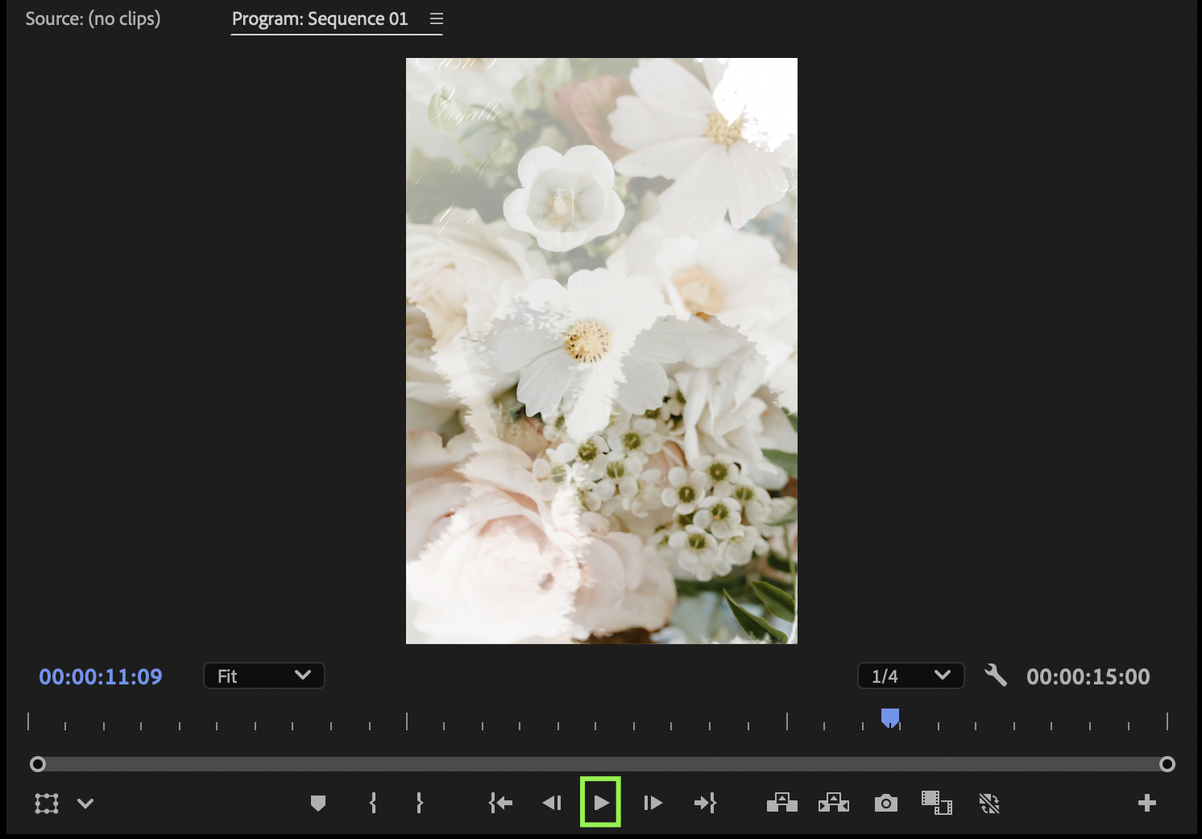Export frame with the camera icon
Screen dimensions: 1202x839
coord(885,803)
